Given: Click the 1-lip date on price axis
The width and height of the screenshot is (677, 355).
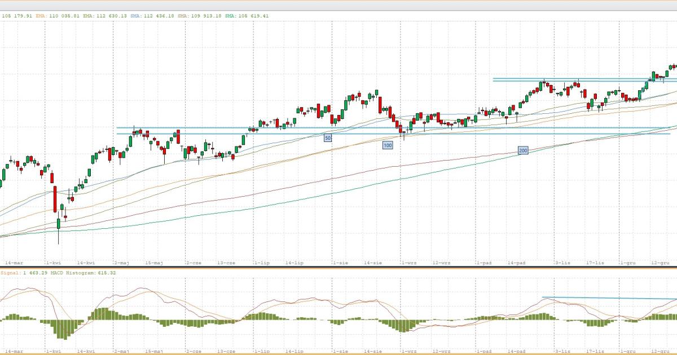Looking at the screenshot, I should (261, 263).
